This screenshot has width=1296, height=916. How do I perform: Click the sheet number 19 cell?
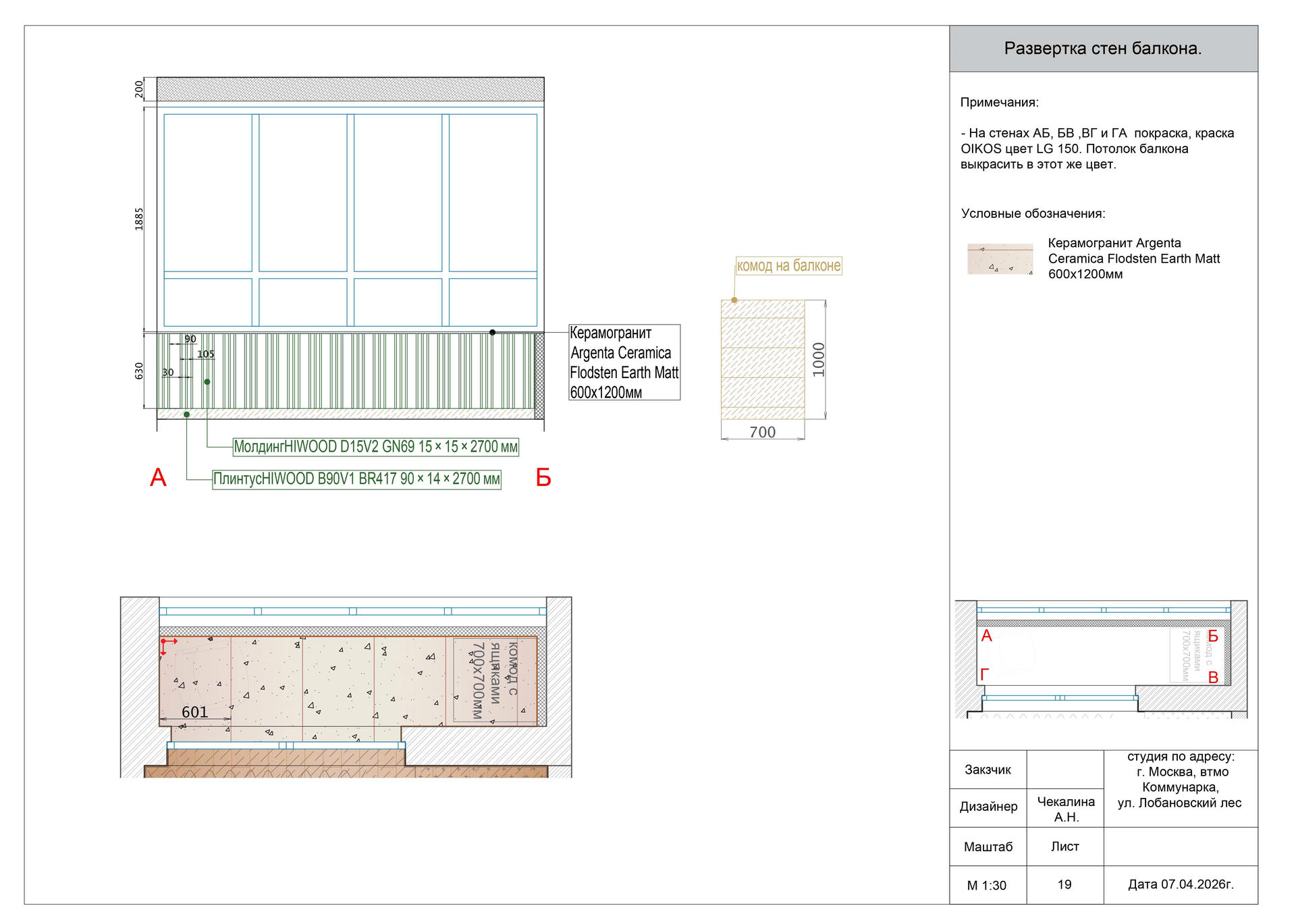1064,884
